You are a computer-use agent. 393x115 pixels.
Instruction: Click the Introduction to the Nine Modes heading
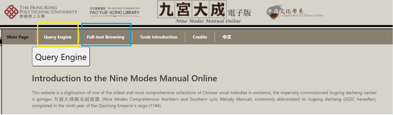[124, 78]
